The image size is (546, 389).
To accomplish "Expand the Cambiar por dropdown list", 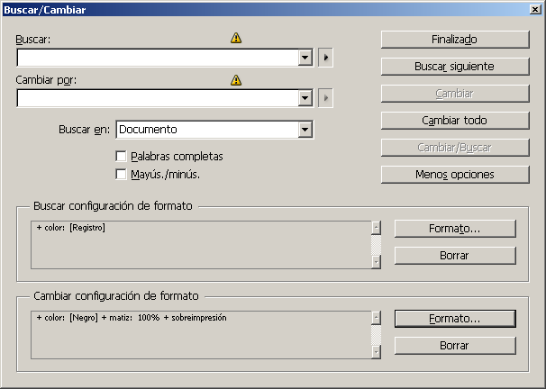I will click(x=305, y=98).
